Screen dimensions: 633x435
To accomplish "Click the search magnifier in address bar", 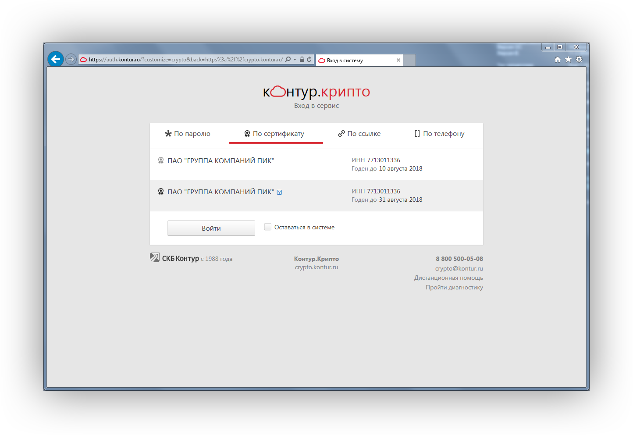I will [288, 59].
